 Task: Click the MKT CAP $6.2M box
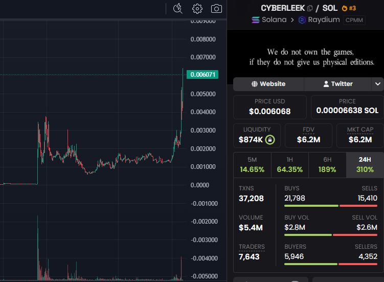coord(360,136)
